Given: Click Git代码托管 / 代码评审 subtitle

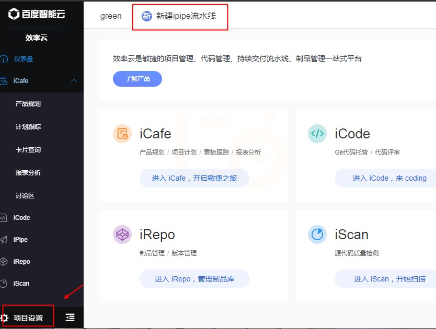Looking at the screenshot, I should pyautogui.click(x=368, y=152).
